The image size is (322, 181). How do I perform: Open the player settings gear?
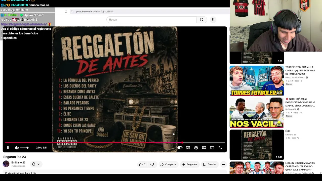click(x=196, y=148)
